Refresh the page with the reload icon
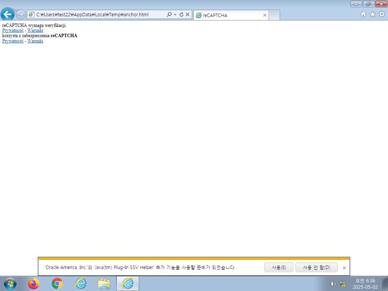This screenshot has width=388, height=291. [x=181, y=15]
